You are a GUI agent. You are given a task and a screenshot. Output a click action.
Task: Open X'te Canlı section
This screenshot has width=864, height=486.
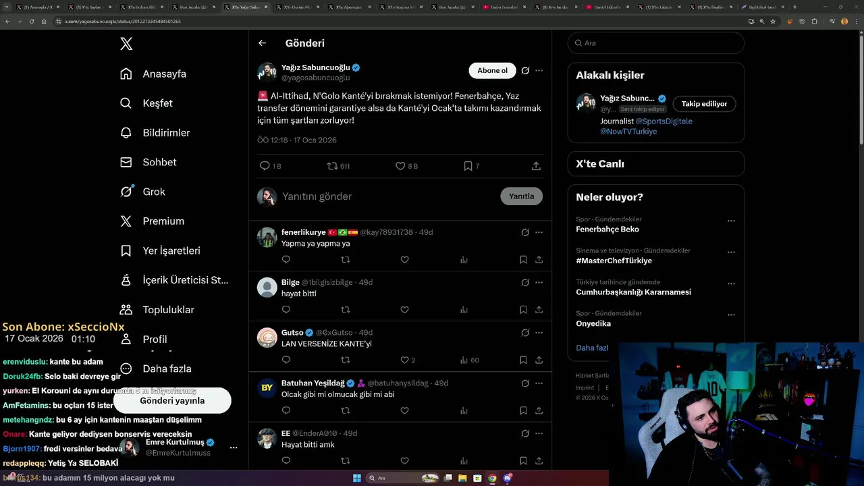(656, 164)
